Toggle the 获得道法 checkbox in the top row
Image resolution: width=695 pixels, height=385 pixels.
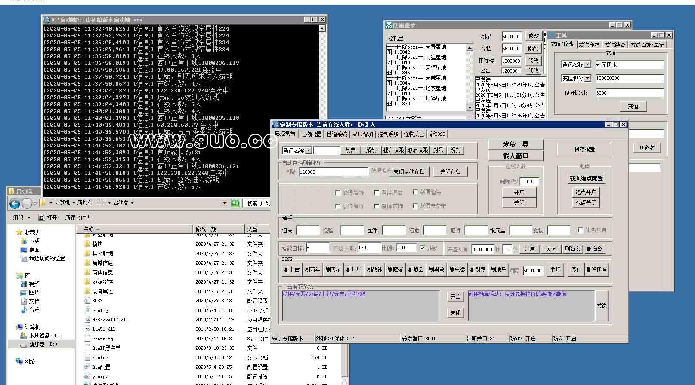pyautogui.click(x=415, y=192)
